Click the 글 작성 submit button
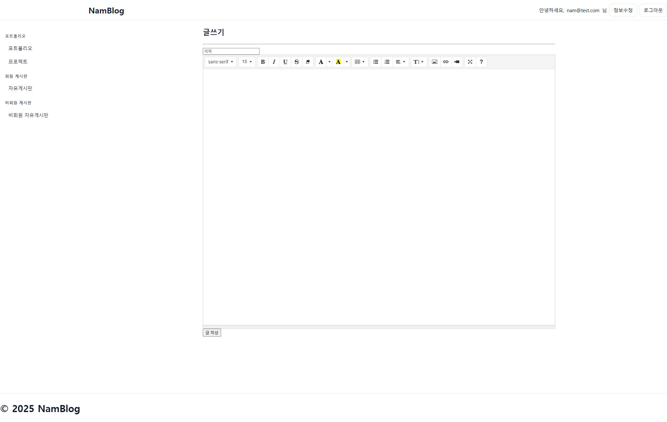 click(212, 333)
